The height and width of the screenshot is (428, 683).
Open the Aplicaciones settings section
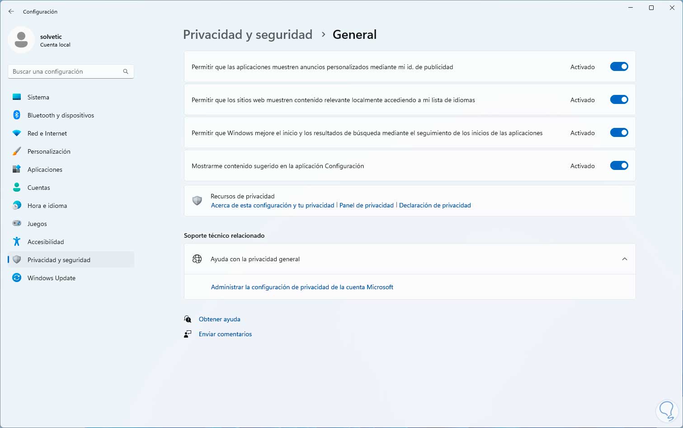pyautogui.click(x=45, y=169)
